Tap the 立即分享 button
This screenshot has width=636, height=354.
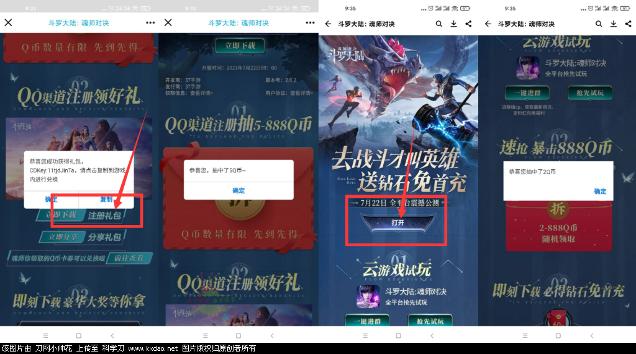[x=63, y=237]
